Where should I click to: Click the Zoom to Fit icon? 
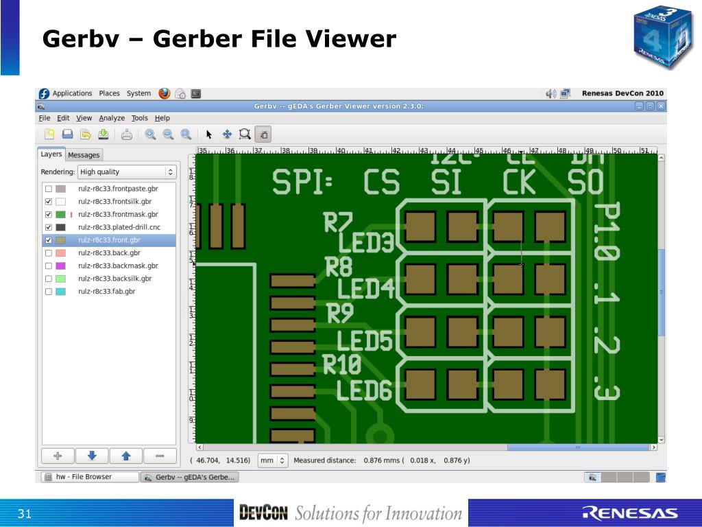(x=186, y=134)
